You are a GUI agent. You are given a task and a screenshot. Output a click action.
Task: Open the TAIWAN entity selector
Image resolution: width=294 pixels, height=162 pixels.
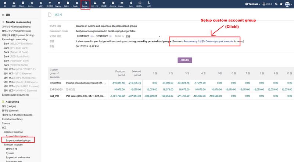click(x=252, y=4)
